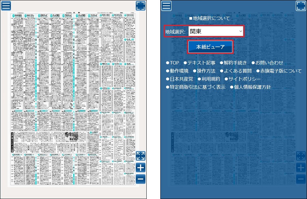The width and height of the screenshot is (307, 199).
Task: Open the テキスト記事 menu item
Action: click(201, 63)
